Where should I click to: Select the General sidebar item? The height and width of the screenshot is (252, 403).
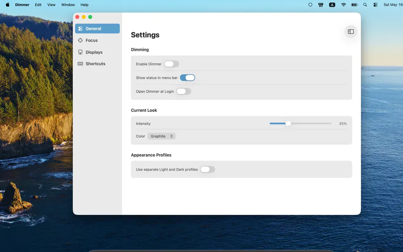[98, 29]
